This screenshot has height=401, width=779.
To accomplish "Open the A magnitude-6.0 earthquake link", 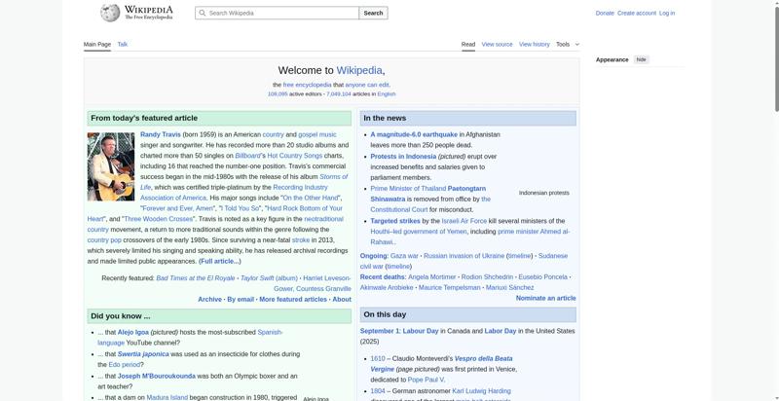I will point(414,134).
